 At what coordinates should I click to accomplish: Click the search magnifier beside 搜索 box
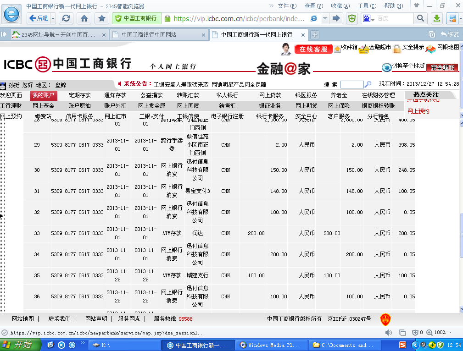[368, 84]
